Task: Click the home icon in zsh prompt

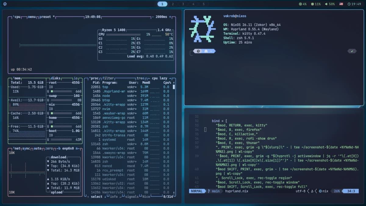Action: pyautogui.click(x=206, y=51)
